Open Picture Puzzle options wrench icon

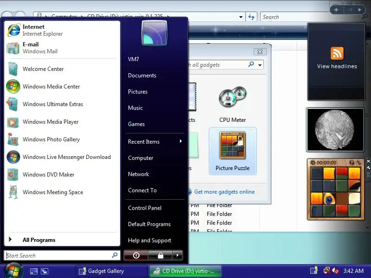(368, 167)
